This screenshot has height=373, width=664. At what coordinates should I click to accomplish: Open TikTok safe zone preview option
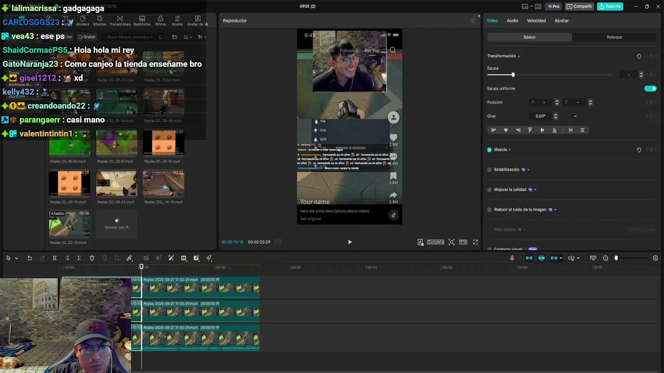pos(420,242)
